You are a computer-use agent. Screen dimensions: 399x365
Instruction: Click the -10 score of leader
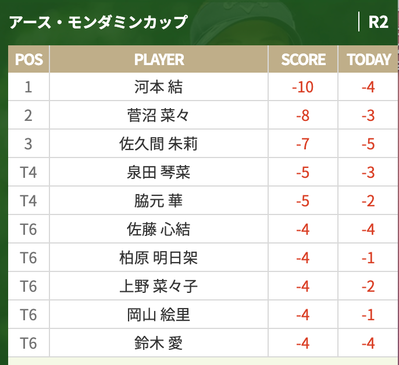point(303,87)
